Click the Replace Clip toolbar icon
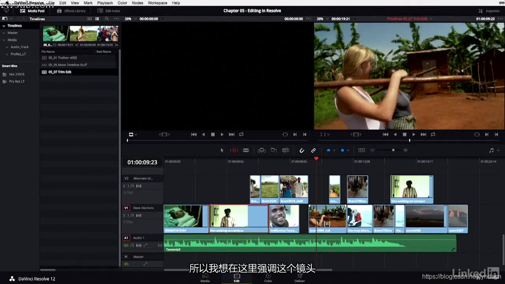The height and width of the screenshot is (284, 505). tap(286, 150)
